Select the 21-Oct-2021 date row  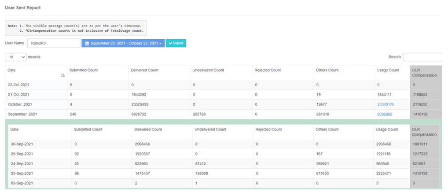pos(18,95)
